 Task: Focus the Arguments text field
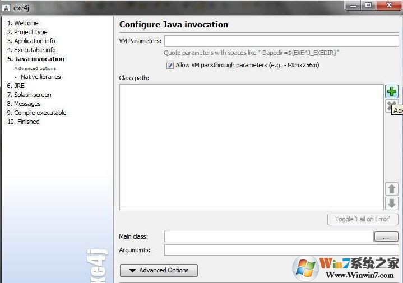coord(281,250)
